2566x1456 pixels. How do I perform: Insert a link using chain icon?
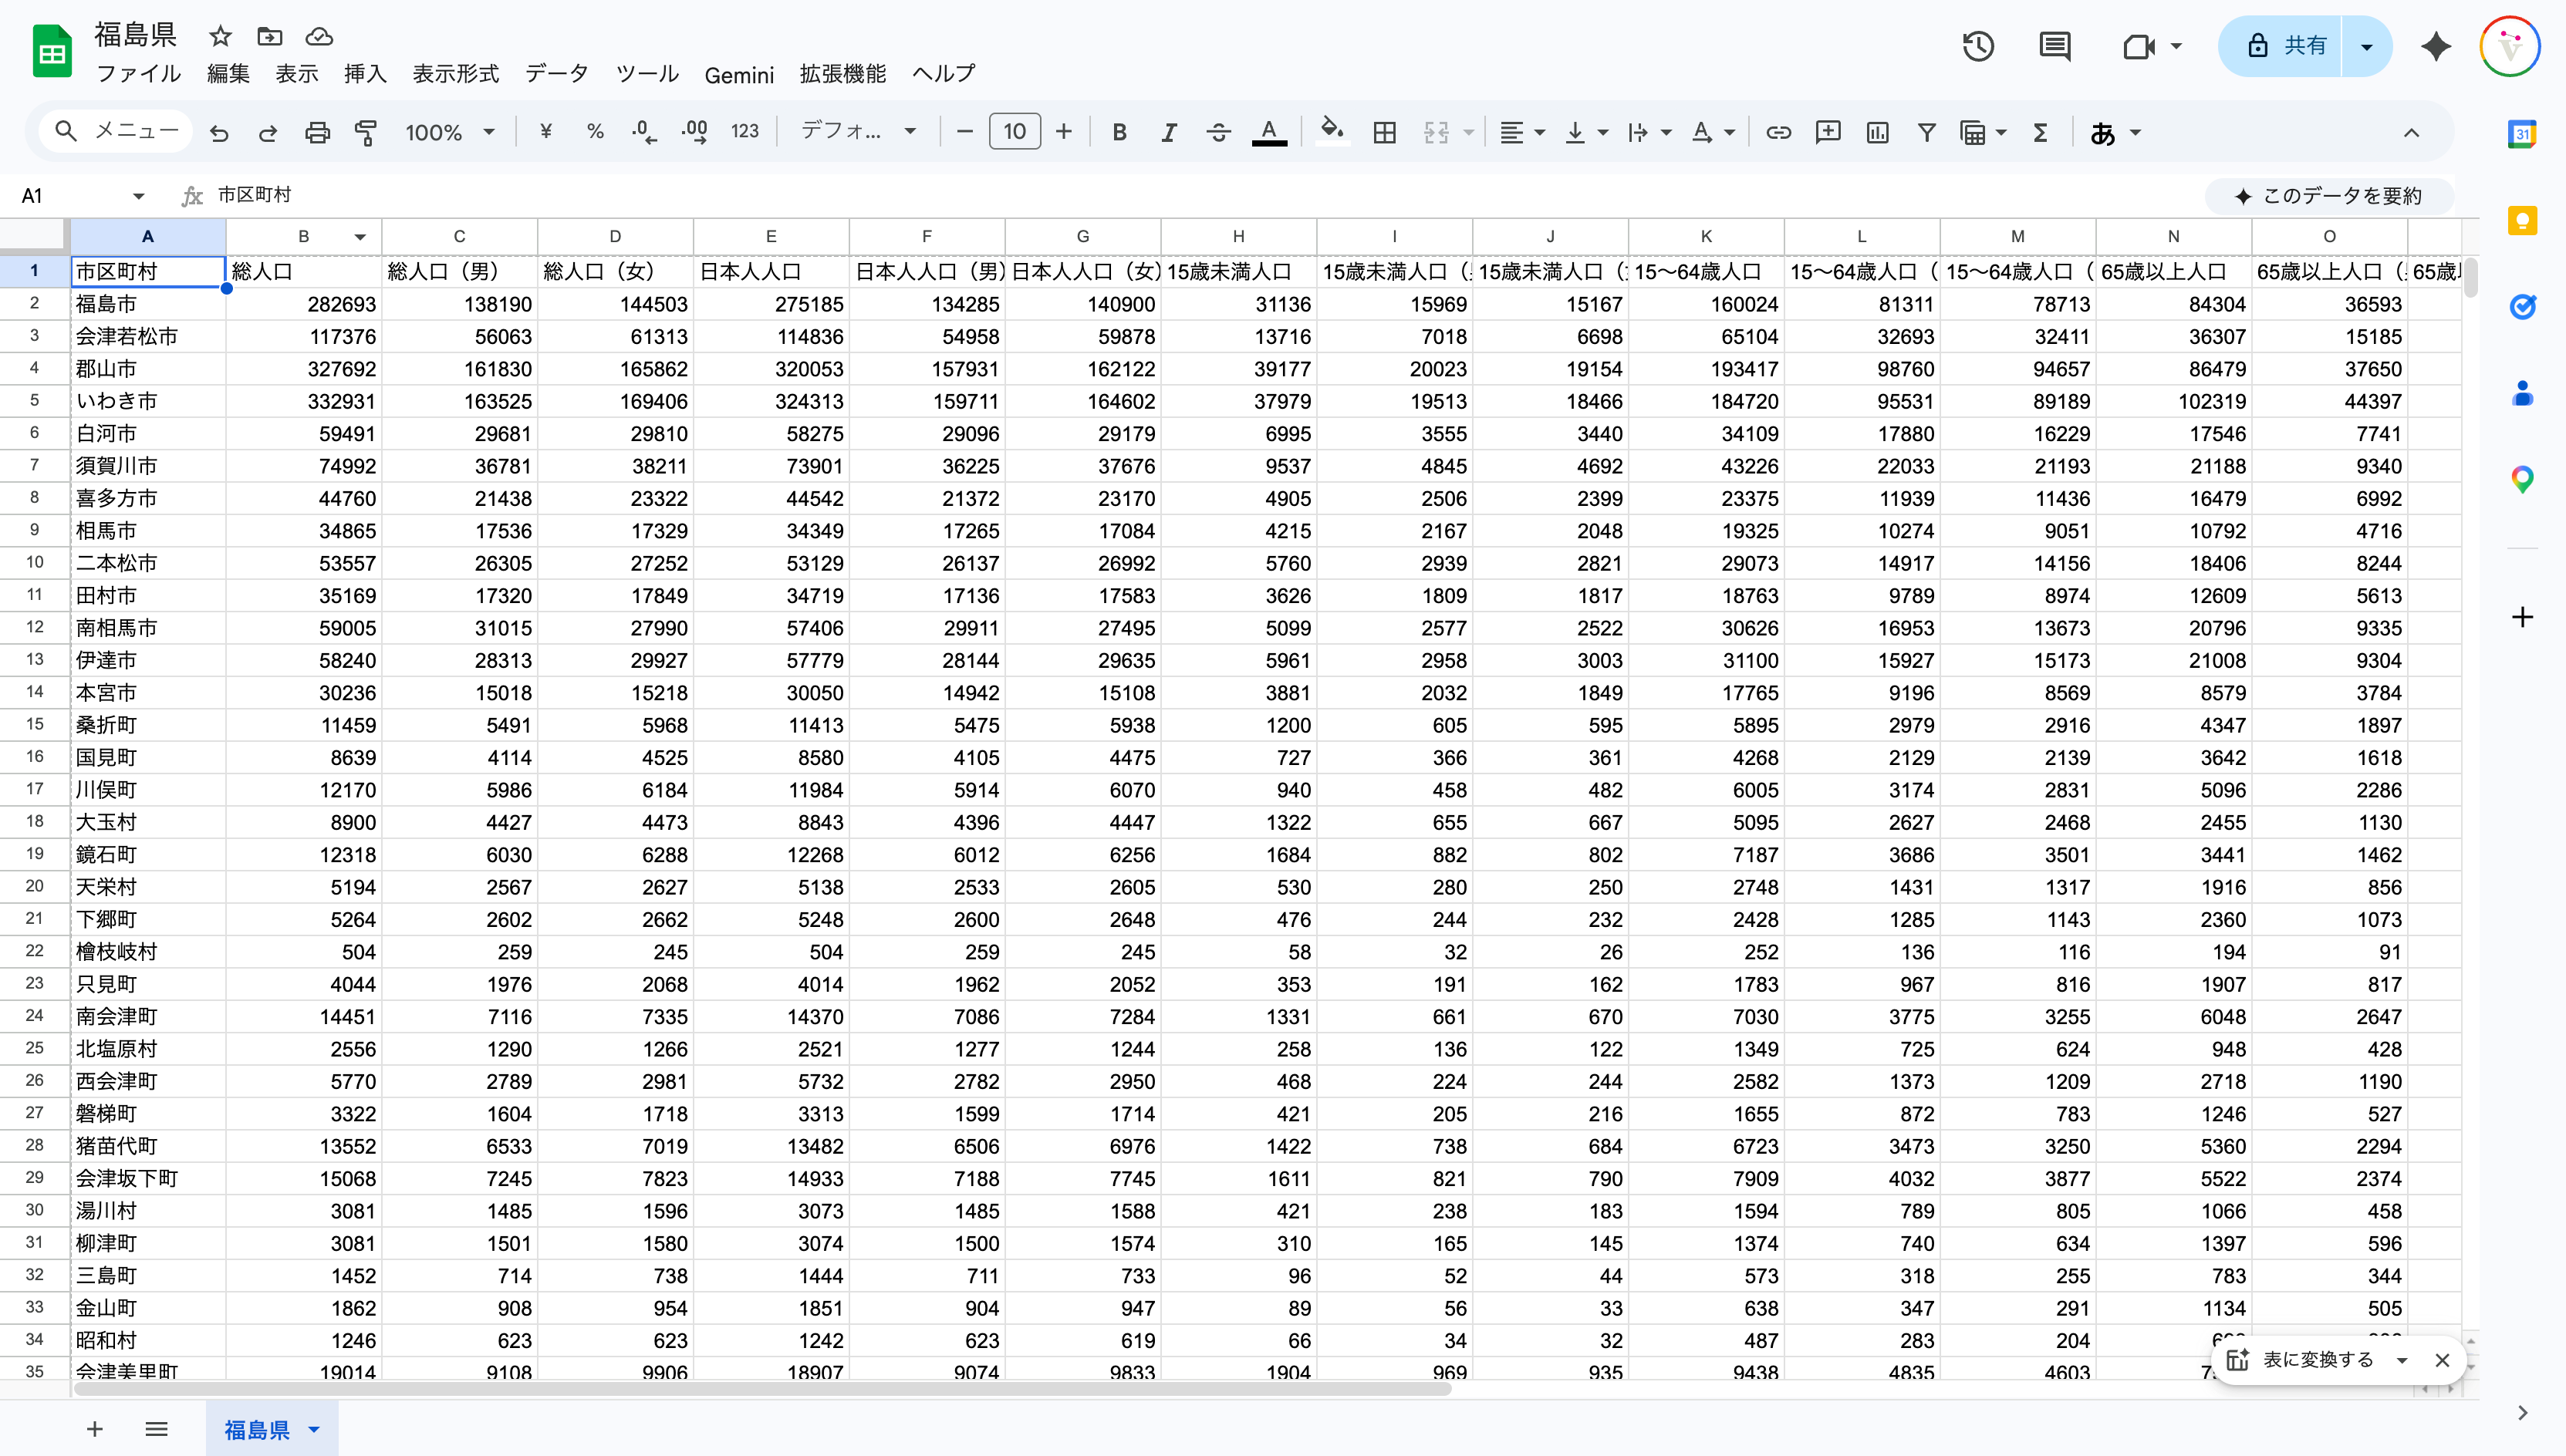pyautogui.click(x=1778, y=132)
